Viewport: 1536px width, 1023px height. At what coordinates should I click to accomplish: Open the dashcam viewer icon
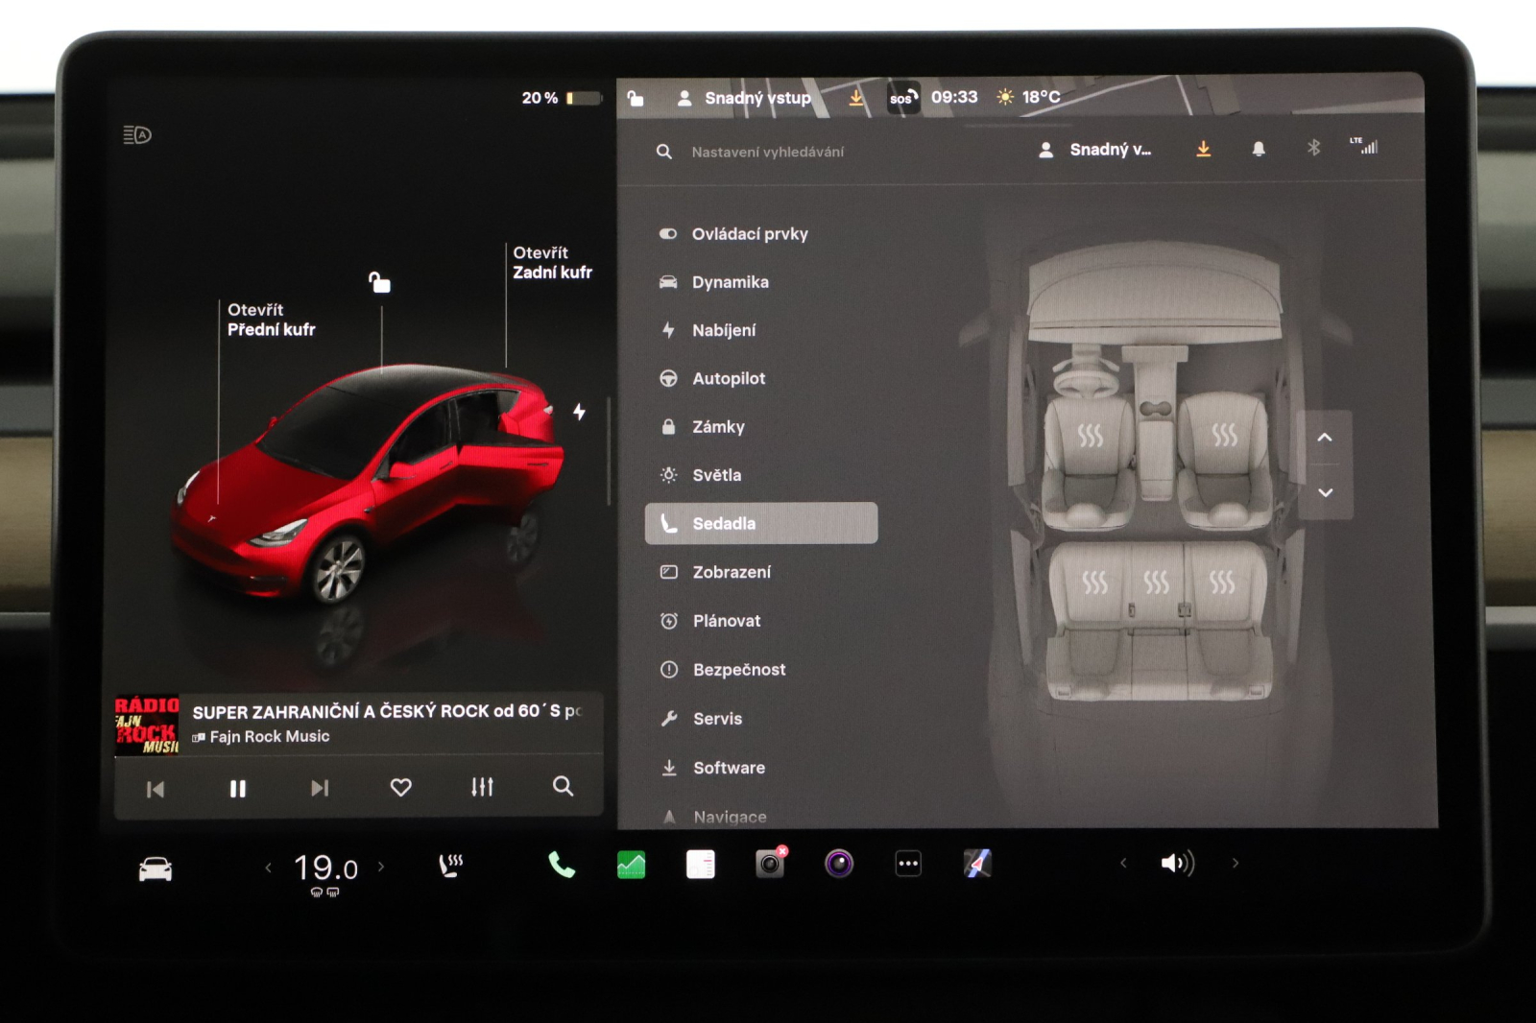click(x=768, y=863)
